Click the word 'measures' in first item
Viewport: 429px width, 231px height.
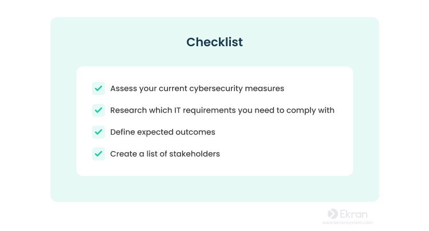point(265,89)
